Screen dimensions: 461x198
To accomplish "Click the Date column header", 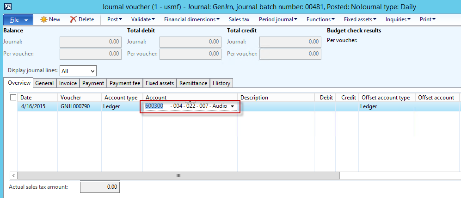I will point(37,98).
